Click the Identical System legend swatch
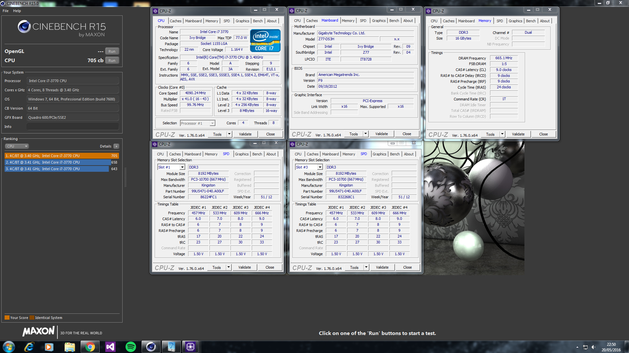The height and width of the screenshot is (353, 629). [32, 318]
